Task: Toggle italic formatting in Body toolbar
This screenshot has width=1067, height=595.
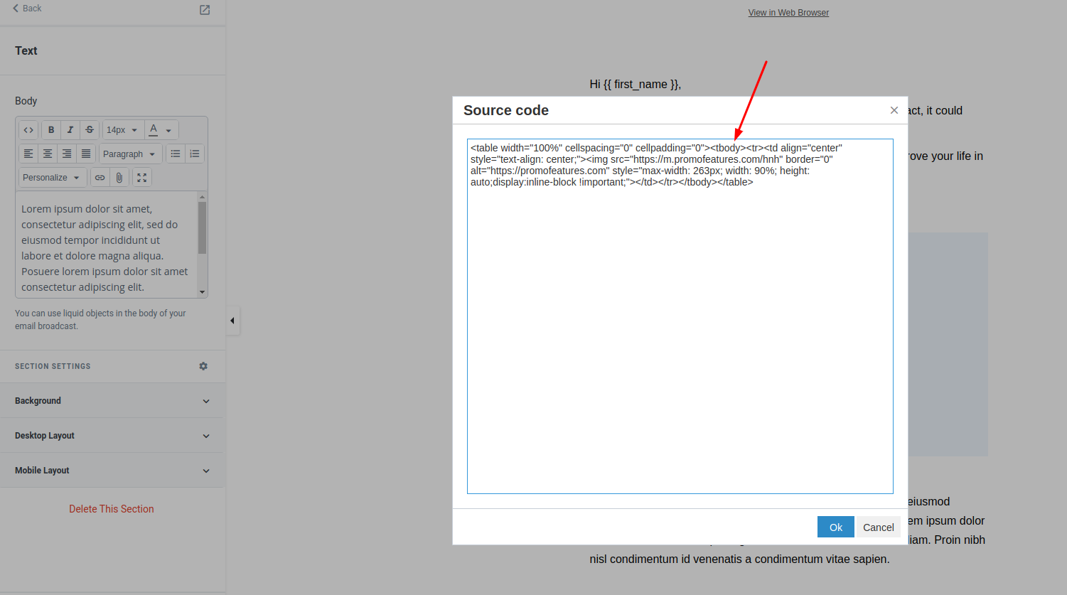Action: tap(70, 130)
